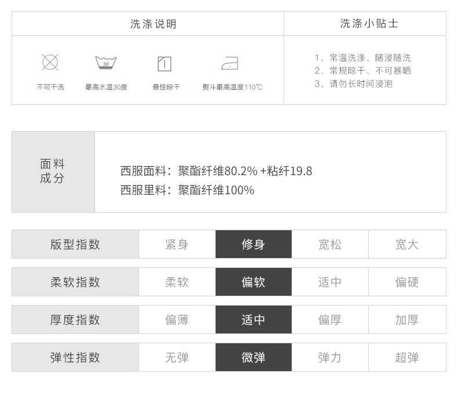Select the highlighted 微弹 elasticity option
The height and width of the screenshot is (403, 458).
click(253, 357)
